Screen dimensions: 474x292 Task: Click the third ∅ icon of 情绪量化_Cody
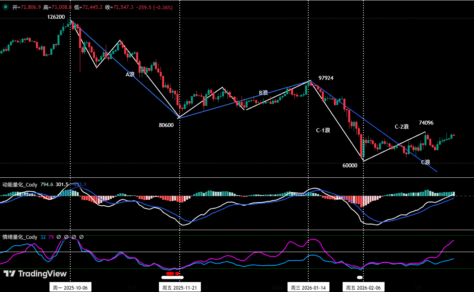click(x=74, y=237)
